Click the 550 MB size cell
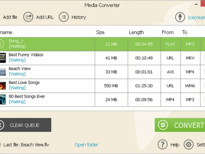Viewport: 205px width, 154px height. [x=111, y=86]
